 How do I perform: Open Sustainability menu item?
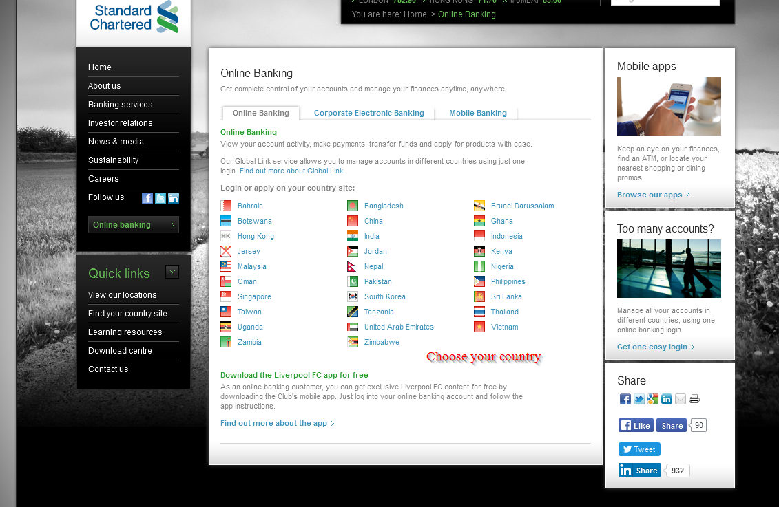(113, 160)
